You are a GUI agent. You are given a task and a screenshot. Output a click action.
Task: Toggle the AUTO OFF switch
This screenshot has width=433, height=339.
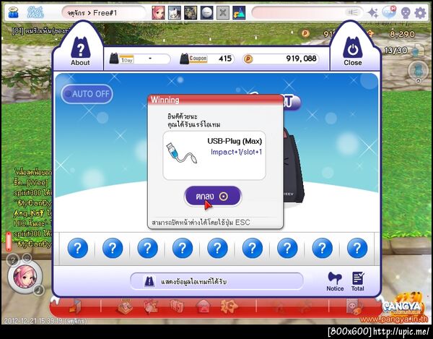tap(87, 94)
